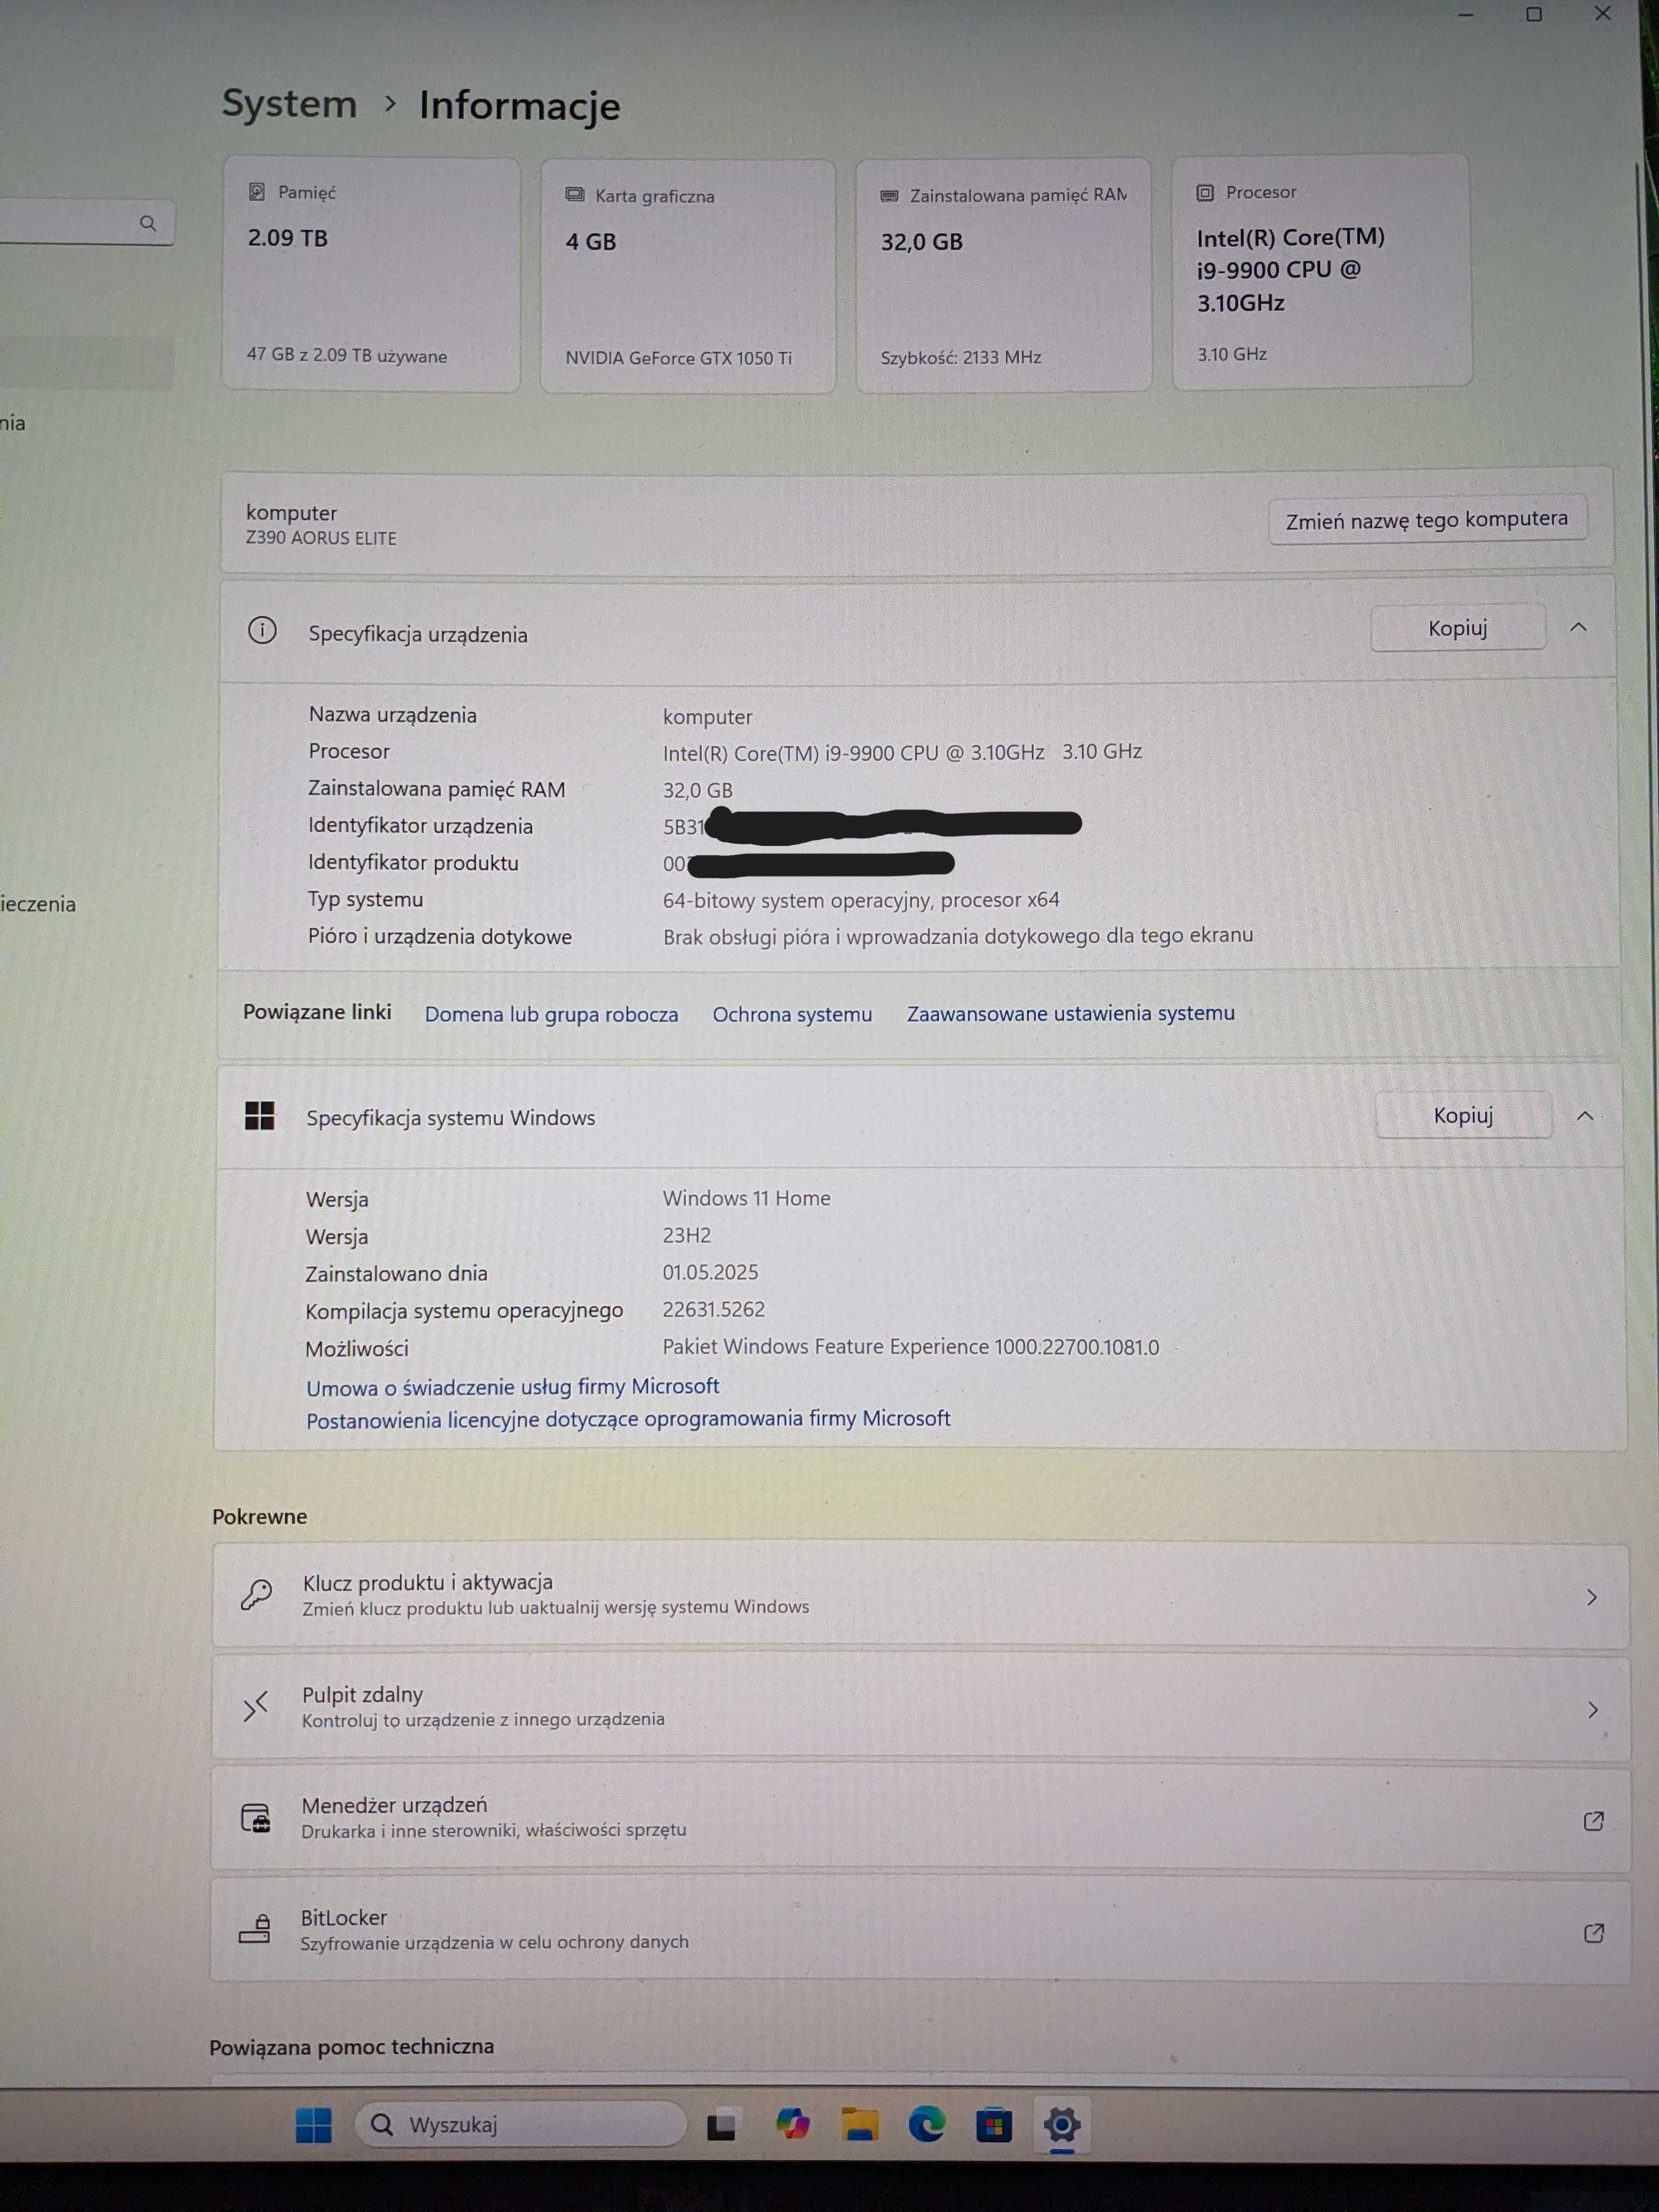Click 47 GB z 2.09 TB używane text
Viewport: 1659px width, 2212px height.
pyautogui.click(x=346, y=356)
